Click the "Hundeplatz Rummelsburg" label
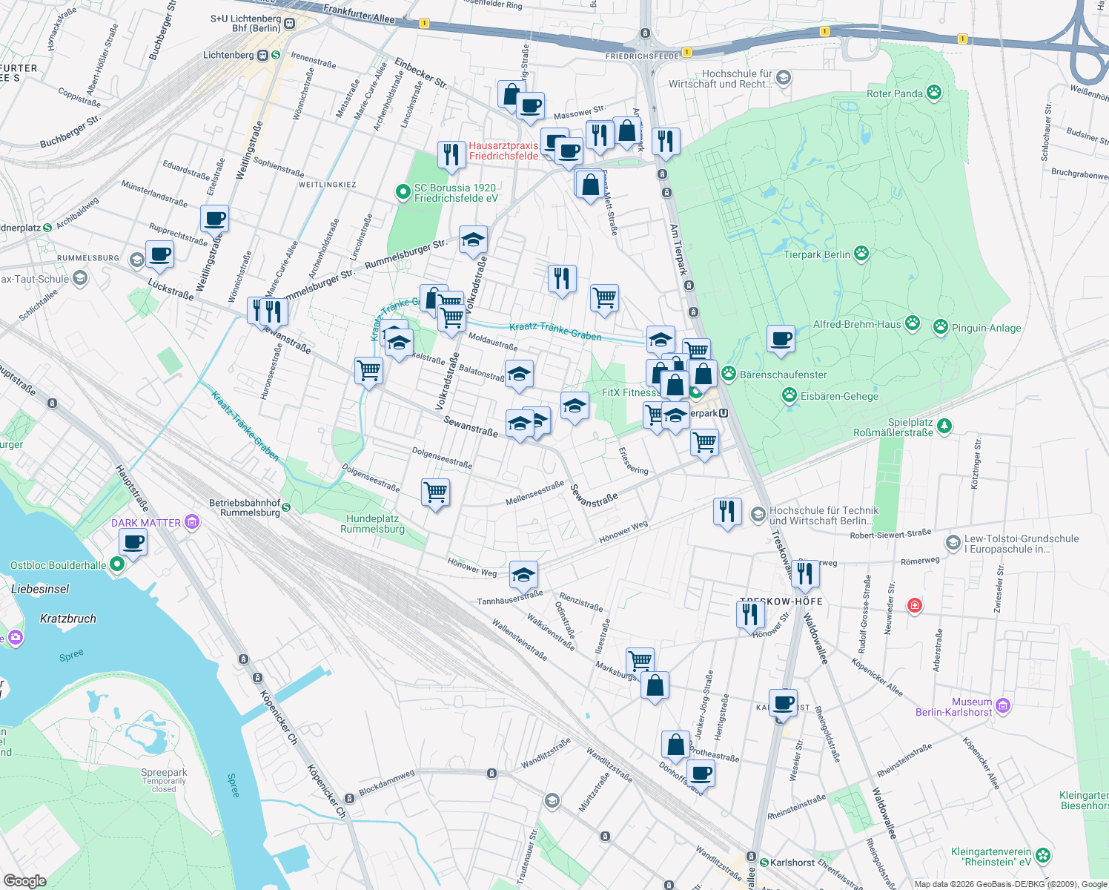 [x=373, y=524]
